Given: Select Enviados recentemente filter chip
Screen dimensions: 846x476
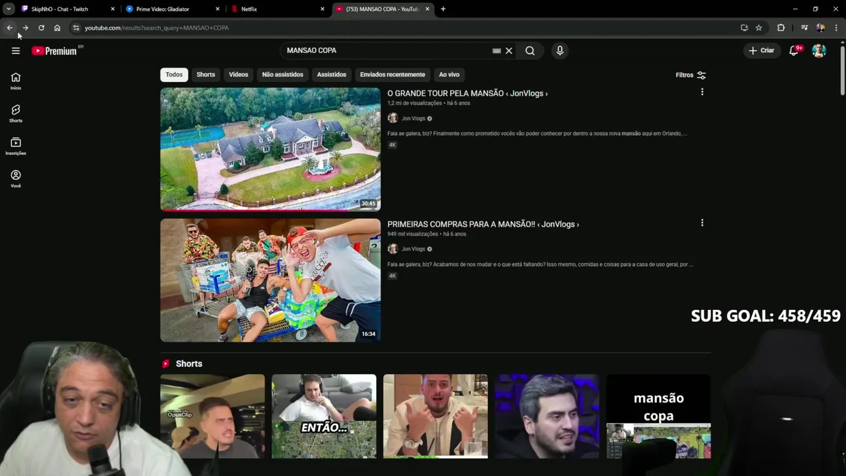Looking at the screenshot, I should 393,75.
